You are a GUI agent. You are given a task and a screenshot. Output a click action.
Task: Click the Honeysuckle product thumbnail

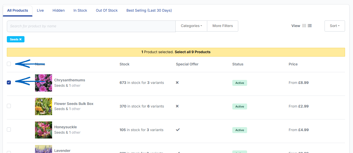44,130
